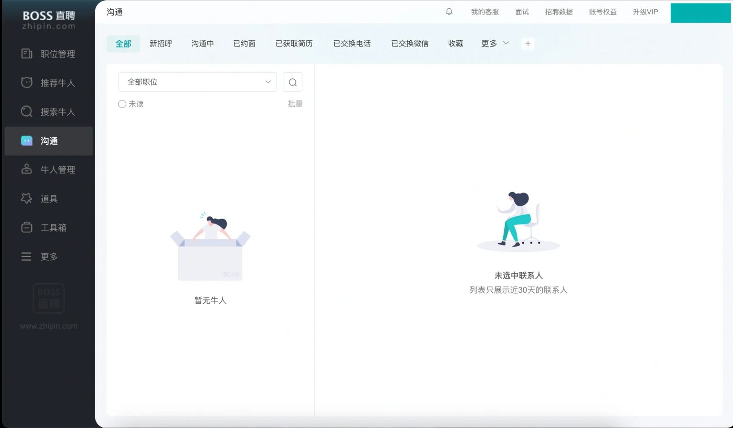Click 升级VIP in the top bar
The height and width of the screenshot is (428, 733).
click(x=645, y=12)
